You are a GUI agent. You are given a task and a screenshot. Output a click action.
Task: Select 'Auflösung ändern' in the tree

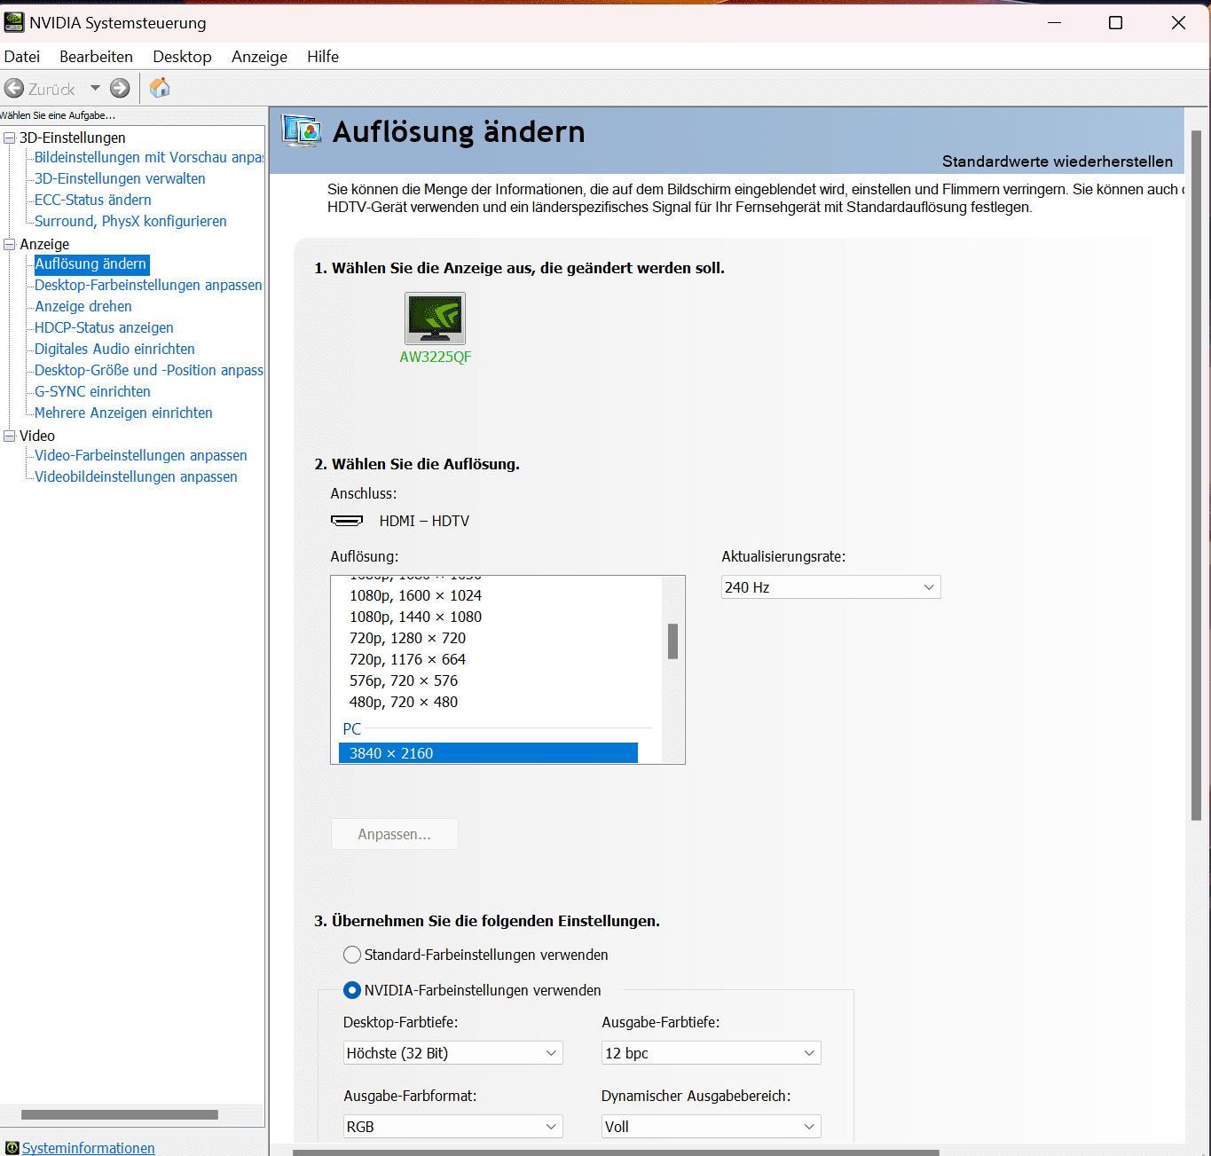coord(90,263)
